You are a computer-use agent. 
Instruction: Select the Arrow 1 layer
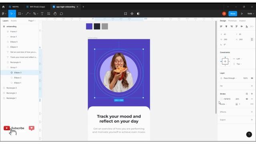click(19, 37)
